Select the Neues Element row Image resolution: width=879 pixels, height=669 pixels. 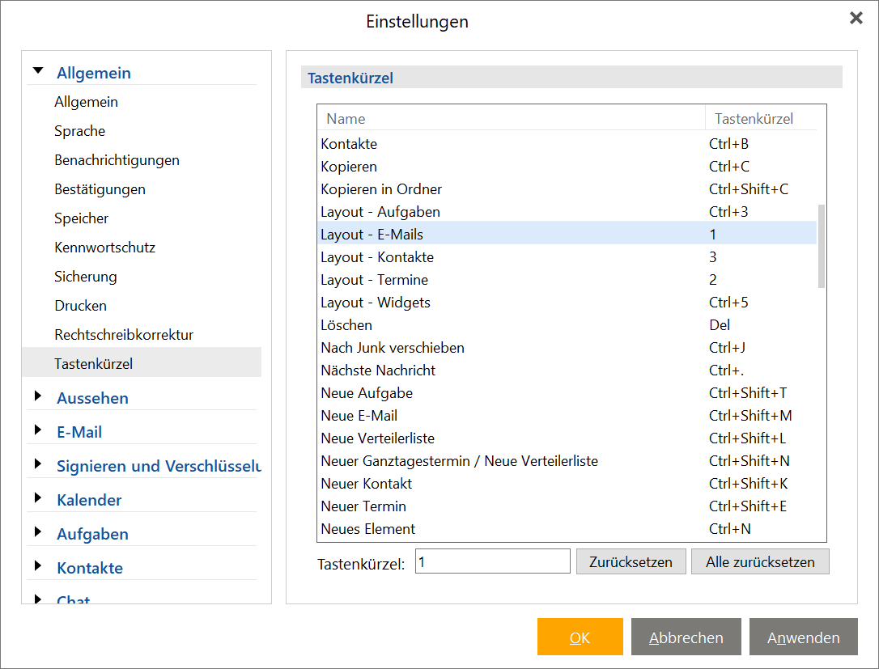(x=567, y=529)
